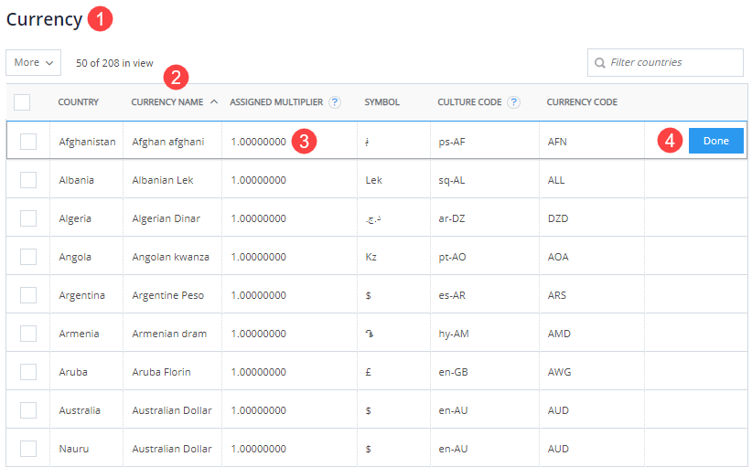This screenshot has height=467, width=752.
Task: Select the Albania country cell
Action: pyautogui.click(x=76, y=180)
